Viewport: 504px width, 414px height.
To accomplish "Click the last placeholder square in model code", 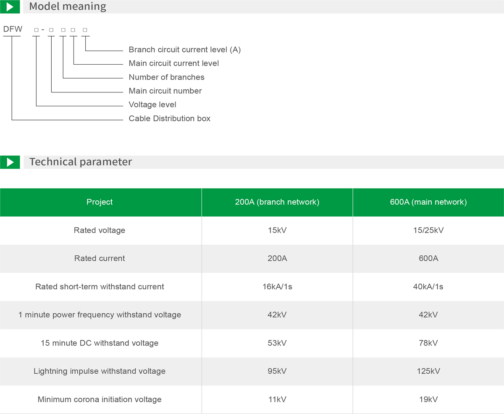I will [x=85, y=30].
